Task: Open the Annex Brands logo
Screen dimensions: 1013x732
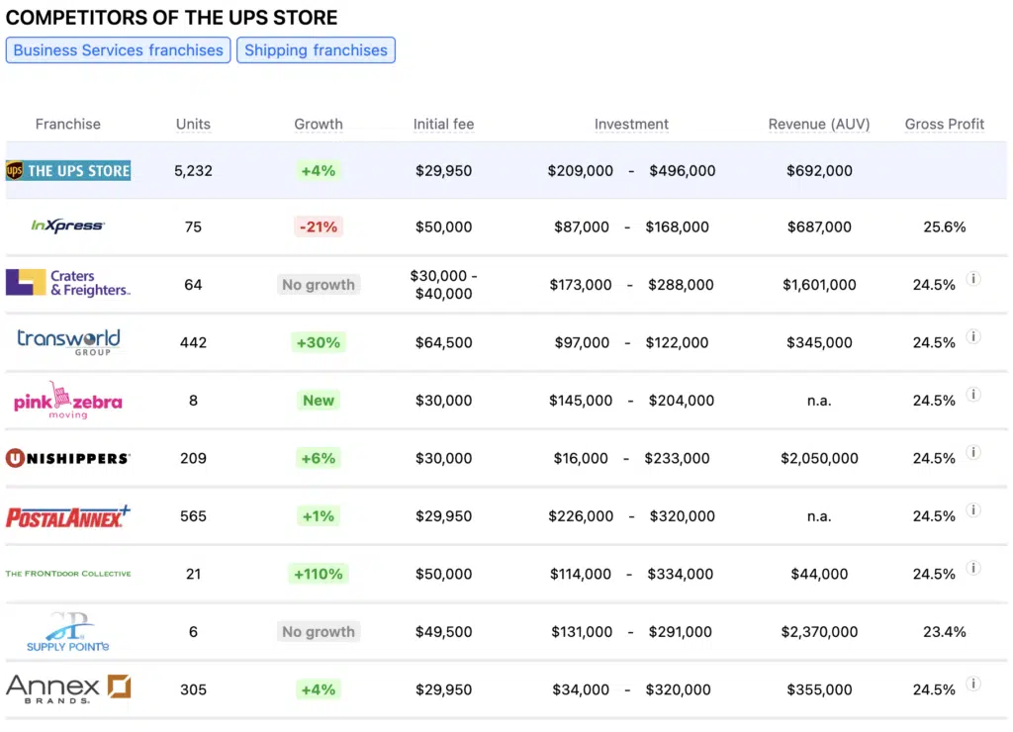Action: tap(68, 688)
